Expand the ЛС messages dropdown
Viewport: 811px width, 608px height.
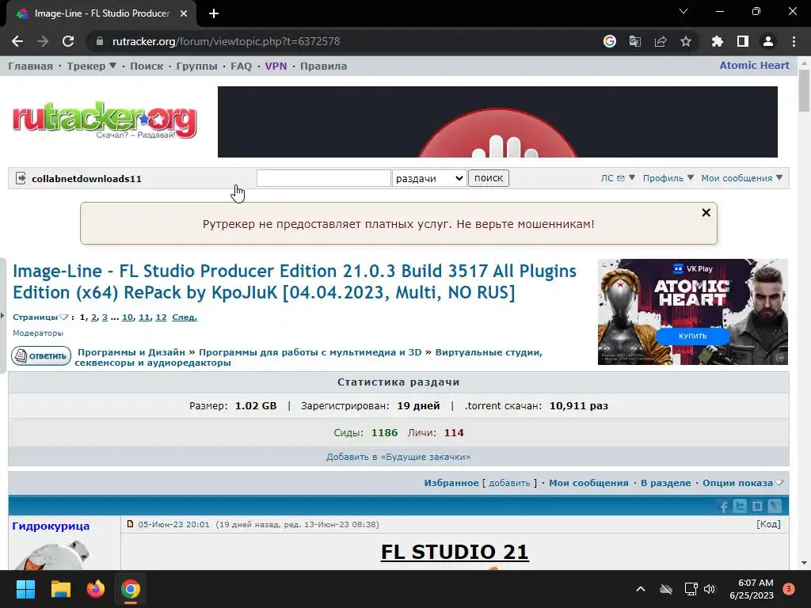[x=618, y=178]
